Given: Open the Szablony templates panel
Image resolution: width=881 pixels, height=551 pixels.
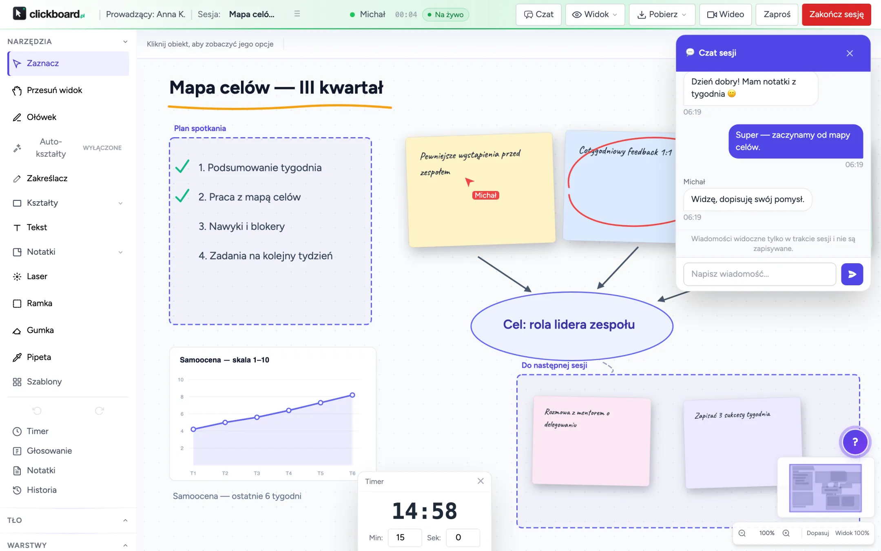Looking at the screenshot, I should coord(68,382).
